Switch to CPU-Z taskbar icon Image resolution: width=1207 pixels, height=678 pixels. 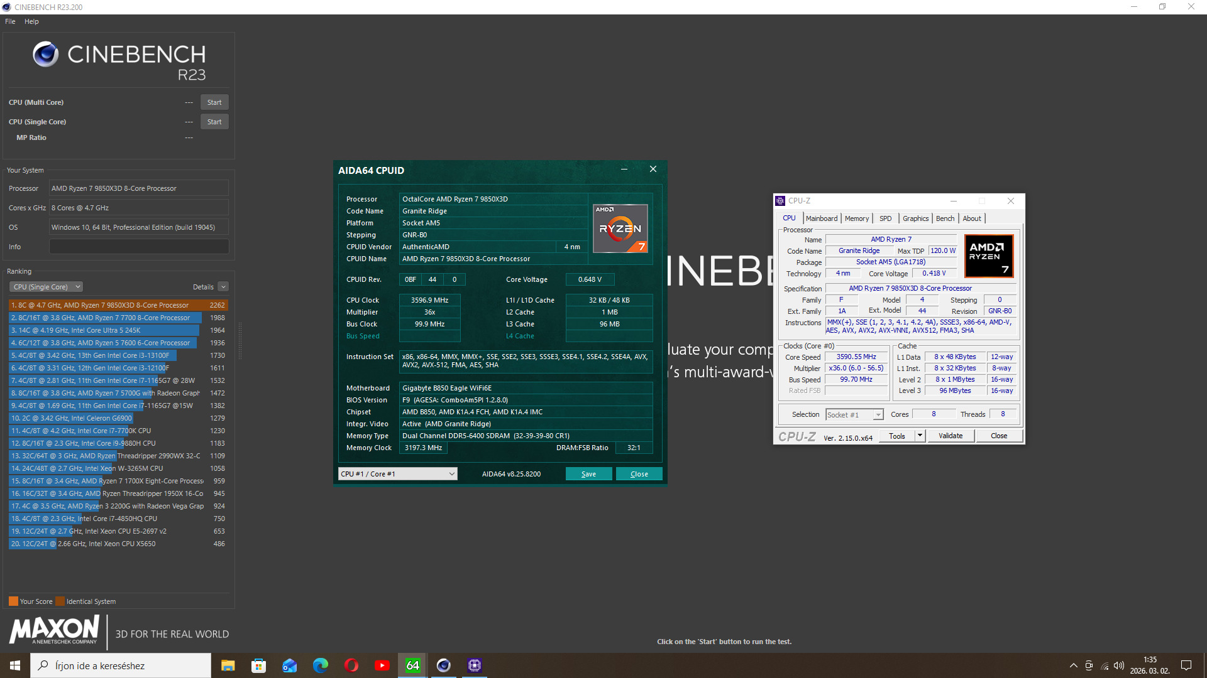point(475,665)
